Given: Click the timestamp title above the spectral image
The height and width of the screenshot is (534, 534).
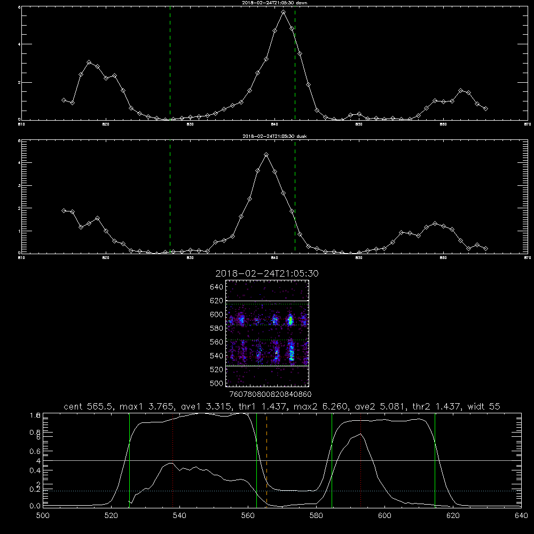Looking at the screenshot, I should [267, 273].
